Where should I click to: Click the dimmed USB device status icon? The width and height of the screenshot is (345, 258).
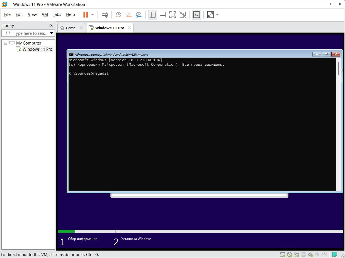coord(324,254)
